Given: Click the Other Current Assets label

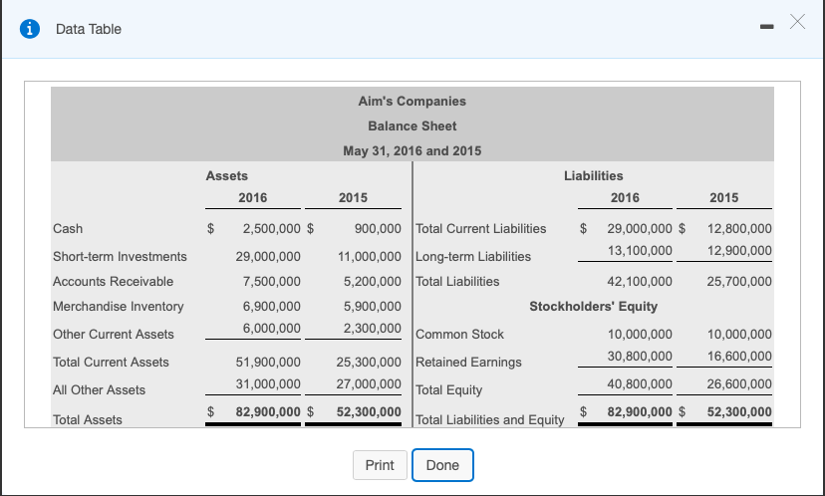Looking at the screenshot, I should click(114, 335).
